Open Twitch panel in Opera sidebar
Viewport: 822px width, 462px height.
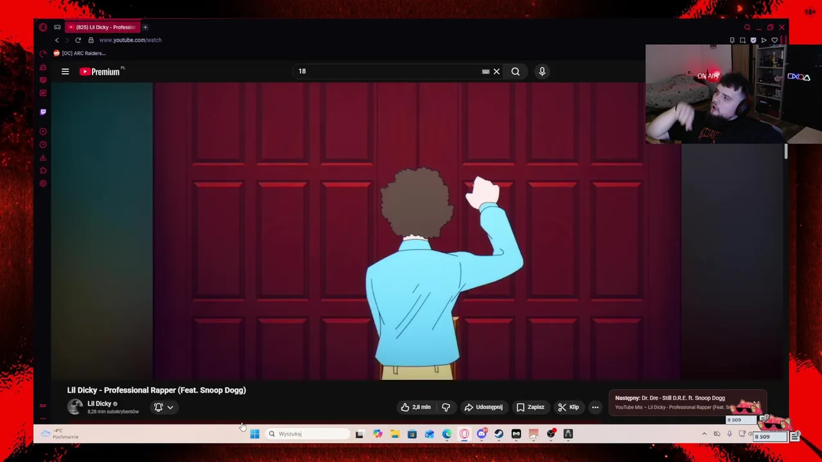43,112
